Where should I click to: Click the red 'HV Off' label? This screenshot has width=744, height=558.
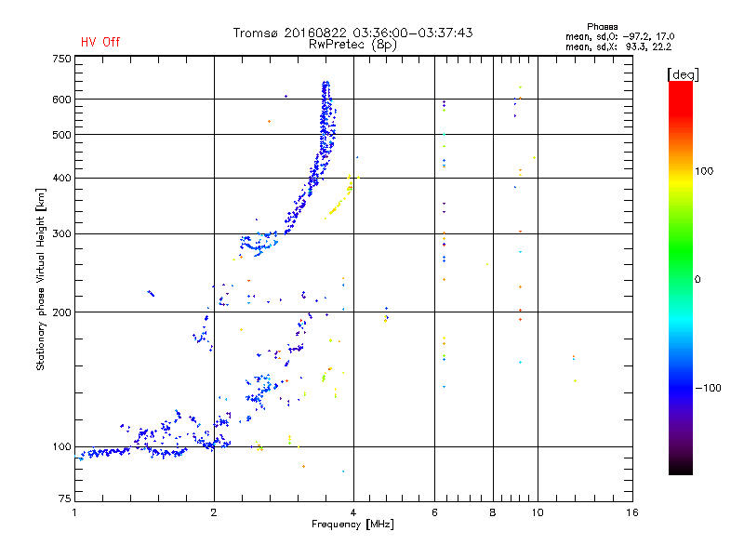[100, 42]
